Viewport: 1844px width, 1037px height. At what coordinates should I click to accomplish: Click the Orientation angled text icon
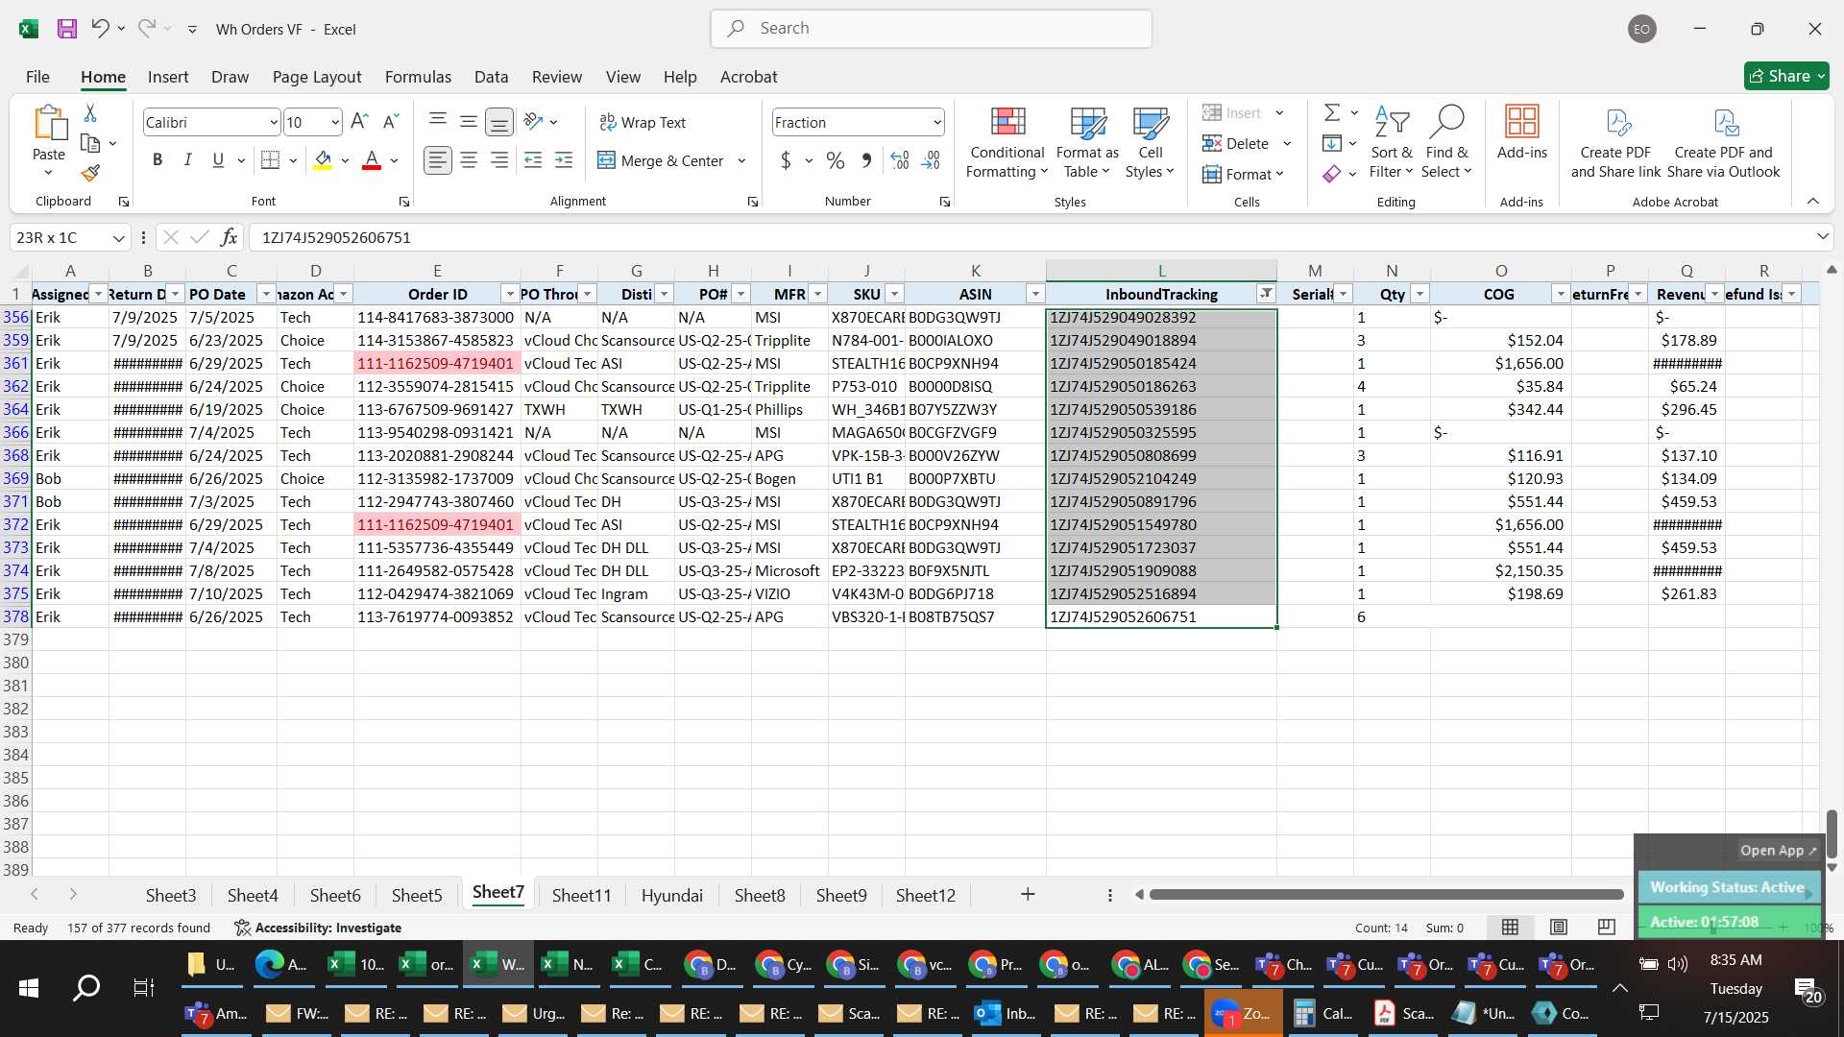534,121
